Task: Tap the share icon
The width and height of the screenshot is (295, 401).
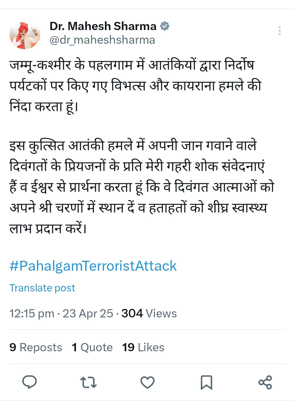Action: tap(265, 382)
